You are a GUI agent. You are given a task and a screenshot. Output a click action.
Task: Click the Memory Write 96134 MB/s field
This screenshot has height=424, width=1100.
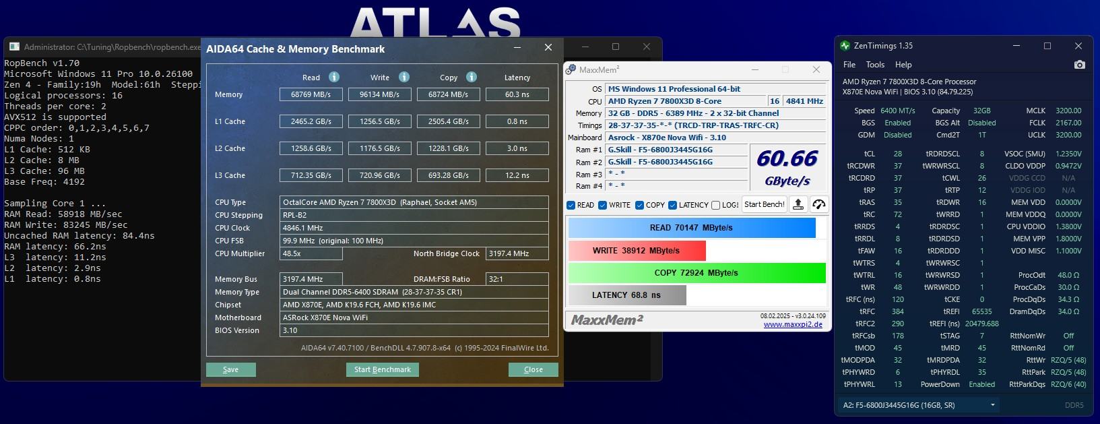coord(380,94)
